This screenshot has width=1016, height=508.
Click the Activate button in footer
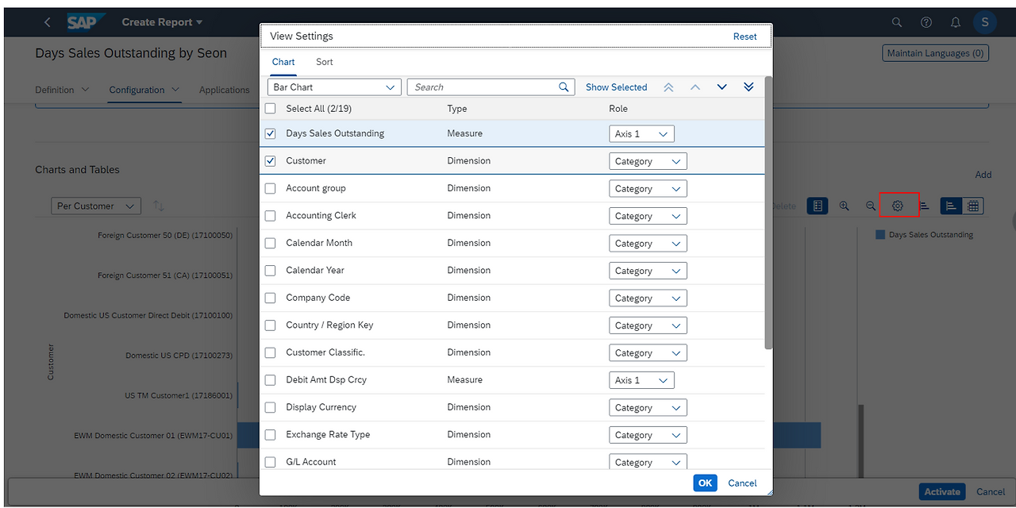pos(942,492)
